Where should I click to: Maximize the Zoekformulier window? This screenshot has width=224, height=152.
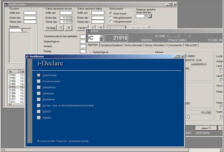171,5
